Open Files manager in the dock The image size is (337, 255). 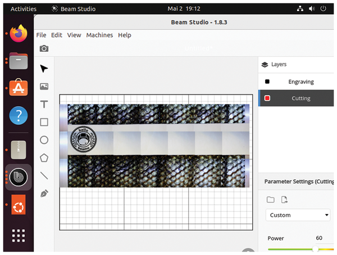tap(19, 61)
